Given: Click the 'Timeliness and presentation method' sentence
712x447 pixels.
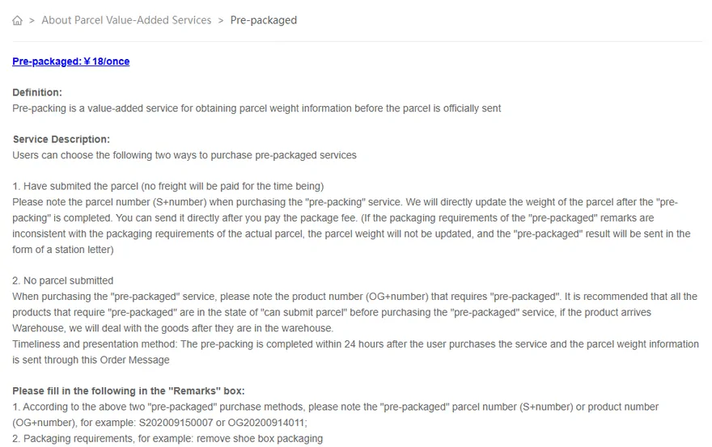Looking at the screenshot, I should (x=355, y=344).
